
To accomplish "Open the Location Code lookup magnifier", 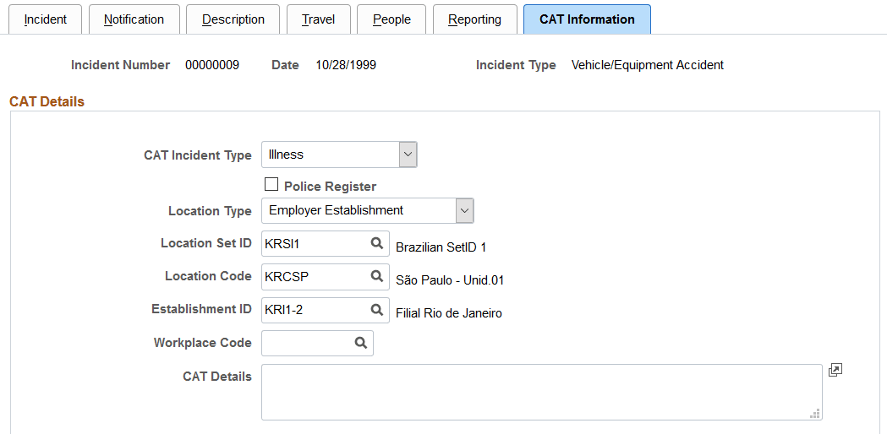I will pyautogui.click(x=377, y=276).
